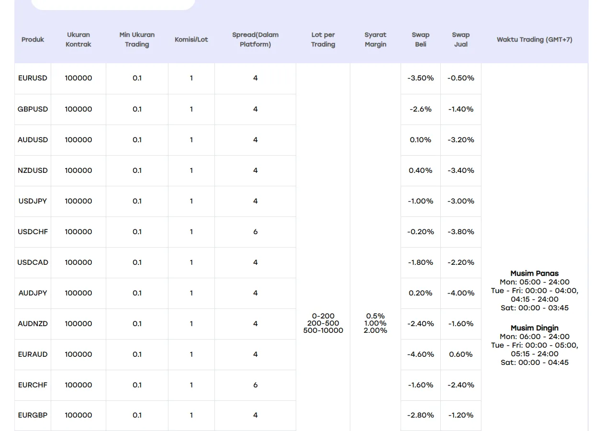This screenshot has width=603, height=431.
Task: Select the USDCAD product cell
Action: click(33, 262)
